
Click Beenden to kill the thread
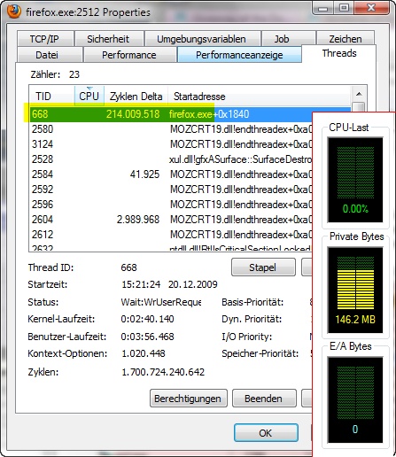tap(264, 399)
